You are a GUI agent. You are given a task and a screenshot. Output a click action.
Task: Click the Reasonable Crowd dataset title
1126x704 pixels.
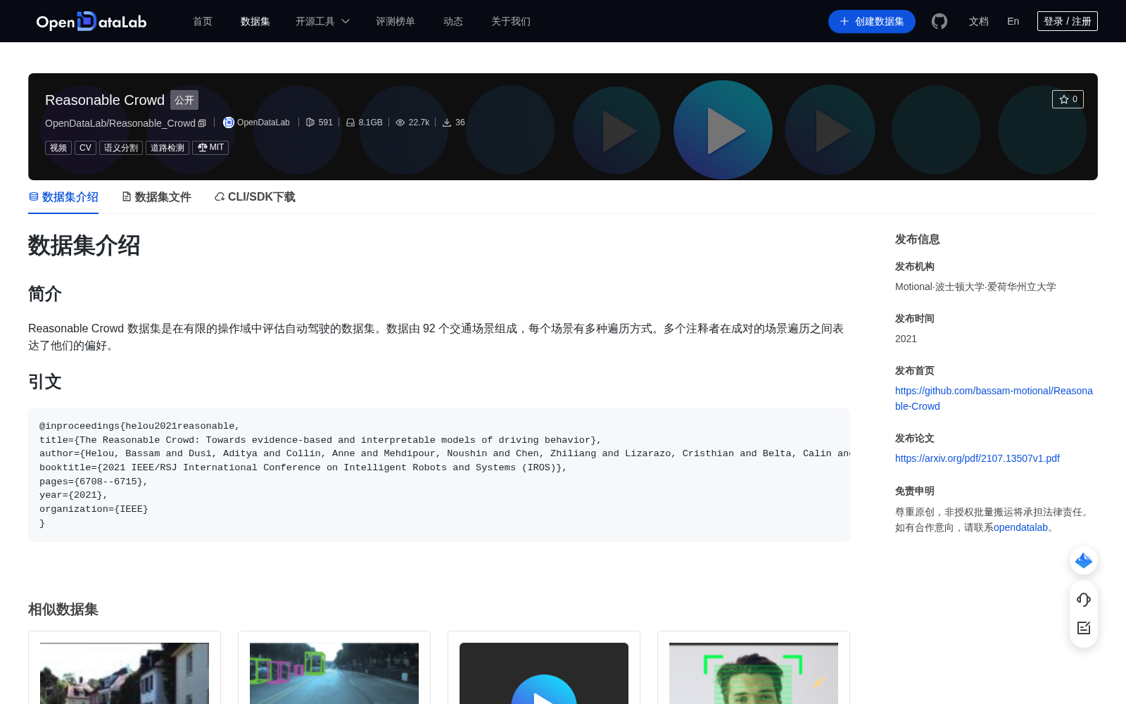pos(105,100)
